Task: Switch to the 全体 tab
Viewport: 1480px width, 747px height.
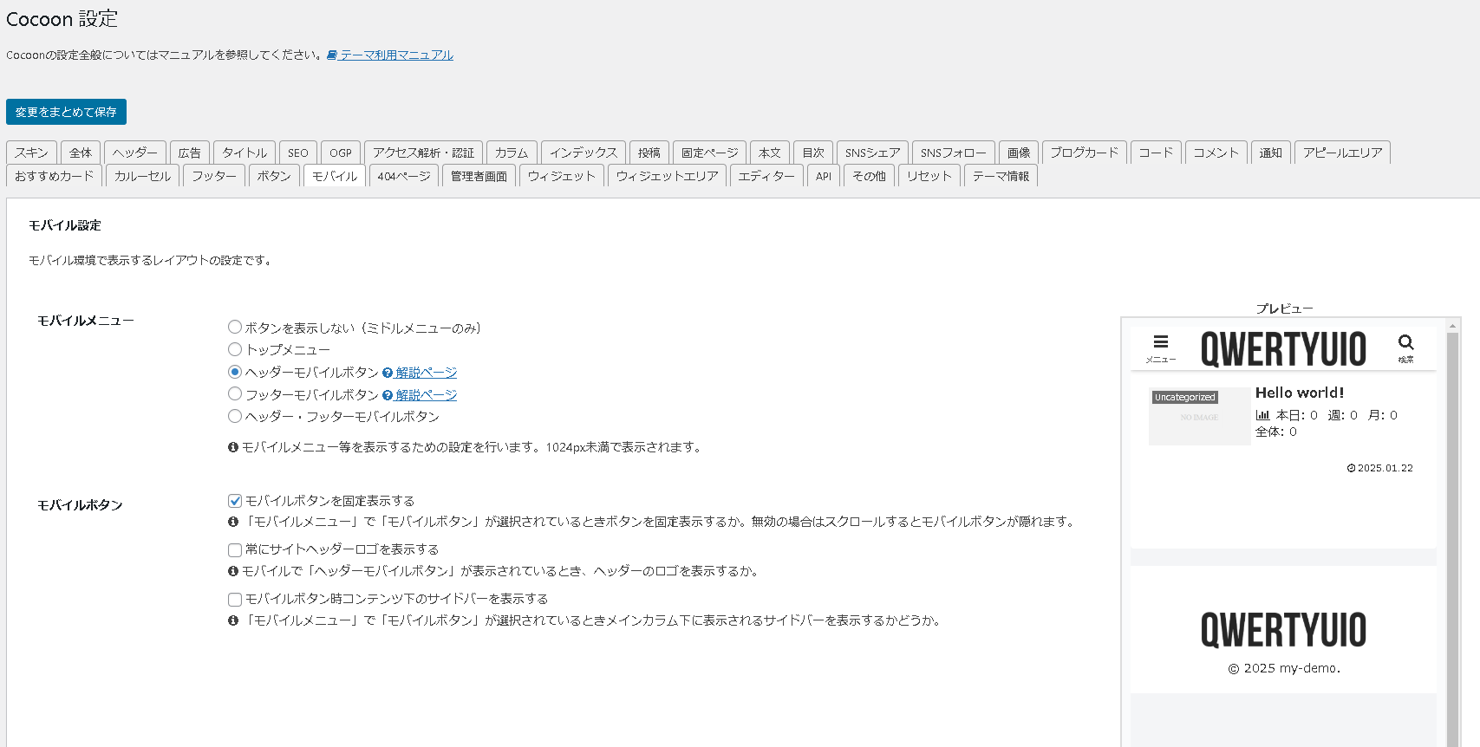Action: (x=81, y=153)
